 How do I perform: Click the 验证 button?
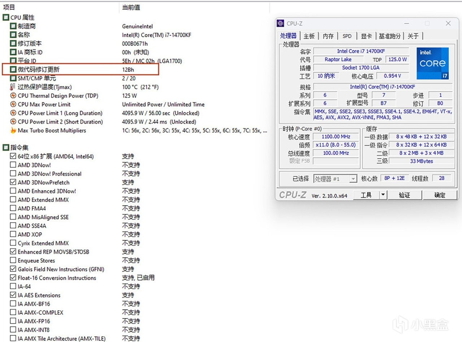[405, 195]
